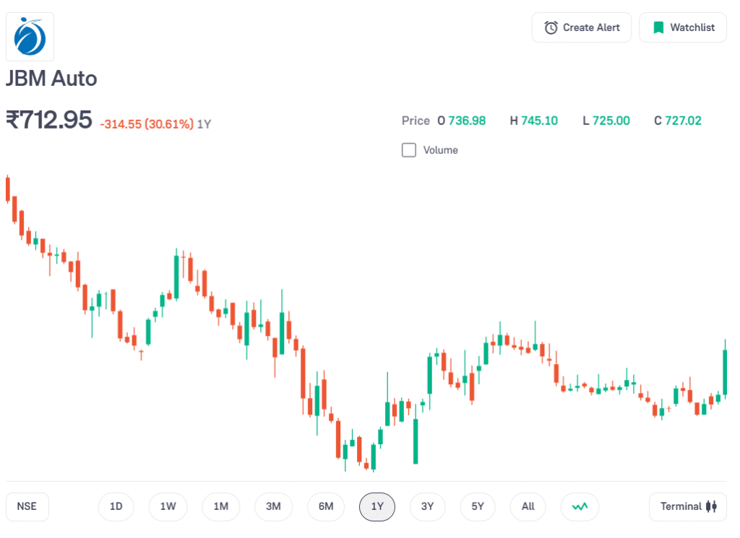
Task: Add JBM Auto to the Watchlist
Action: 682,27
